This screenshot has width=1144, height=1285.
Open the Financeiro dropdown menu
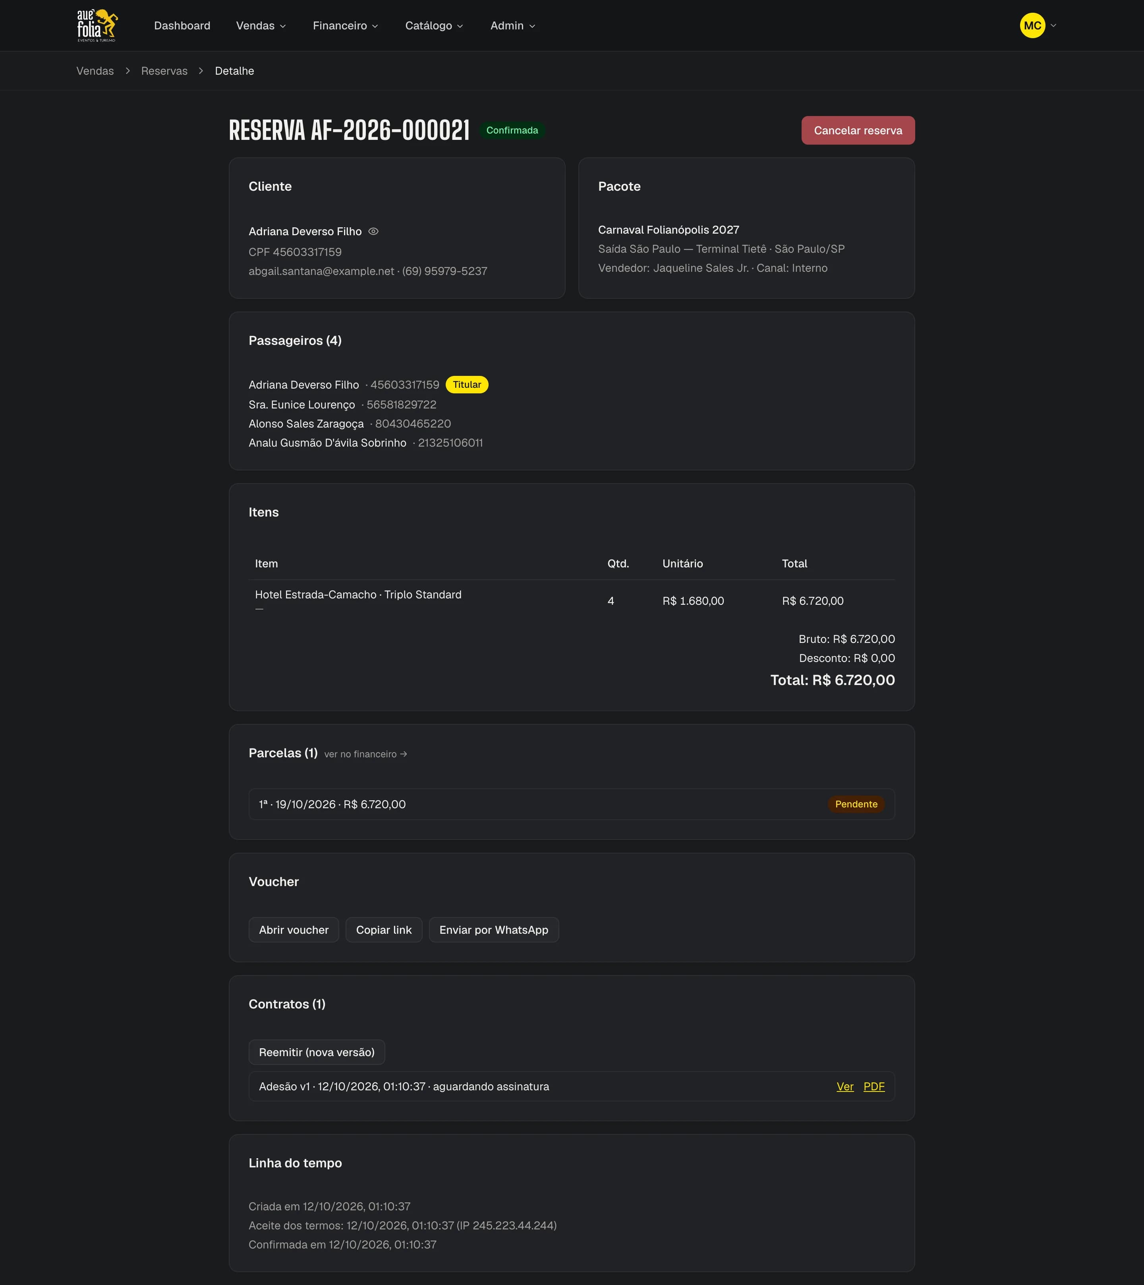(345, 26)
